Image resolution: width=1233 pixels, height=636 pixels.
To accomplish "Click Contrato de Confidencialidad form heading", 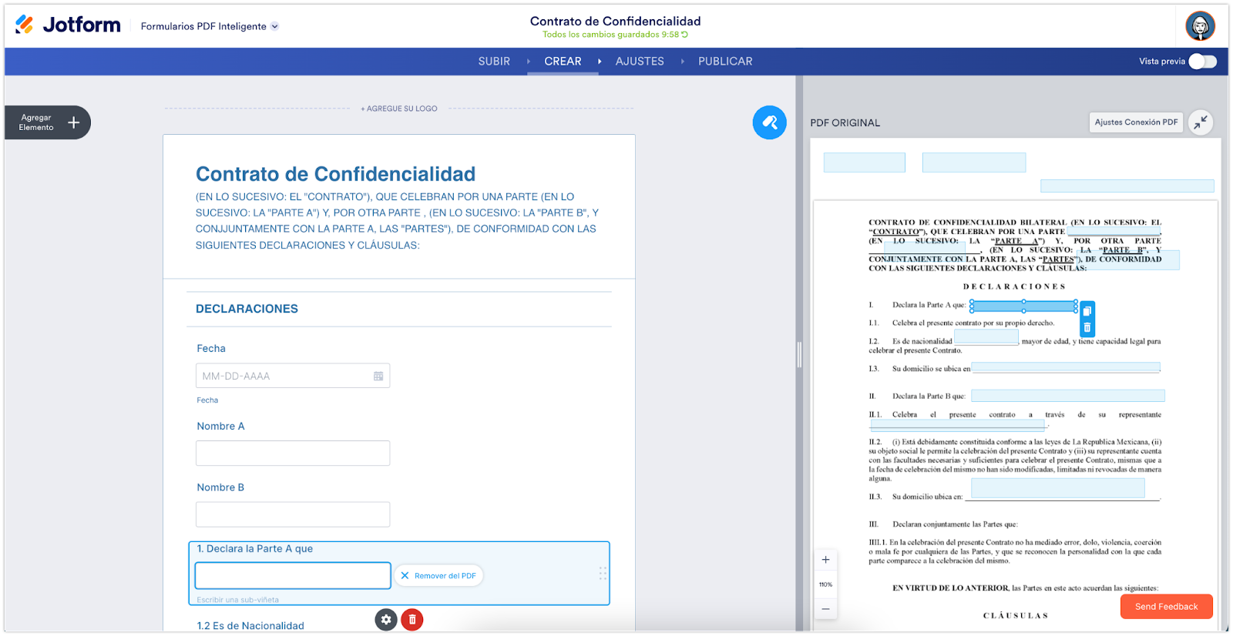I will (x=335, y=174).
